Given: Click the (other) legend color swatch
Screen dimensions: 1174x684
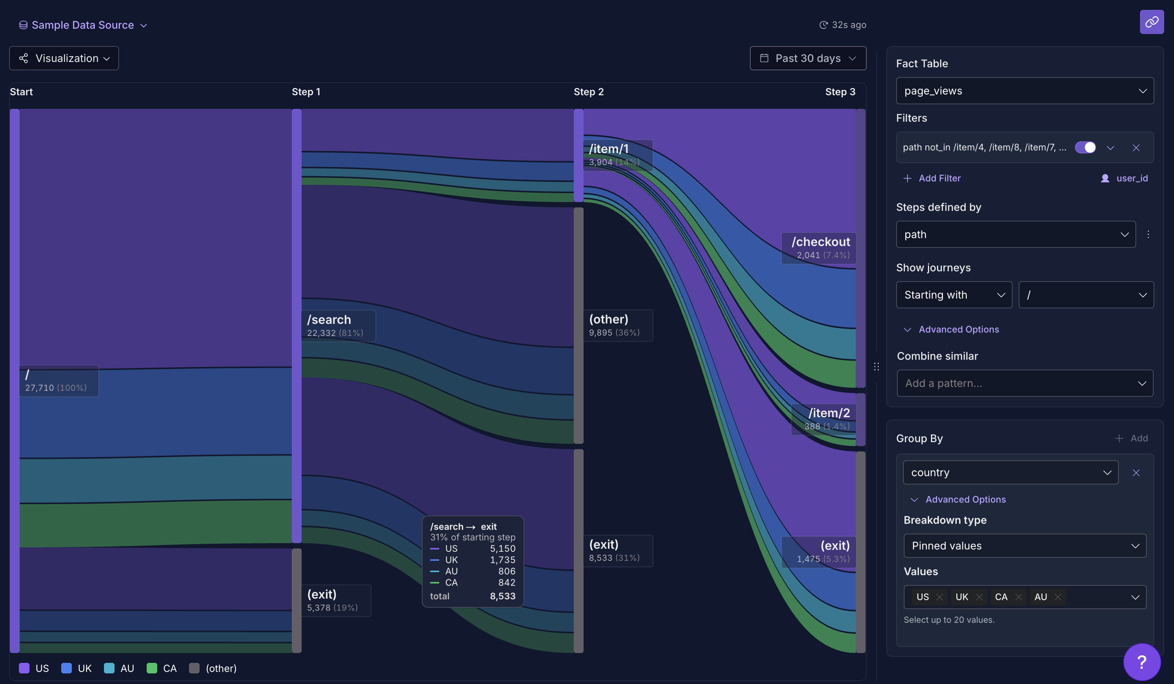Looking at the screenshot, I should pos(194,668).
